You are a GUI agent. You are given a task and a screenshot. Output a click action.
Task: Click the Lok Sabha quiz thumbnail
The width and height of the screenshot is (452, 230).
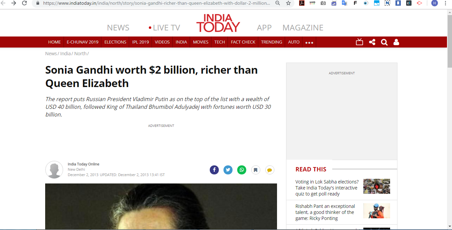[x=377, y=186]
